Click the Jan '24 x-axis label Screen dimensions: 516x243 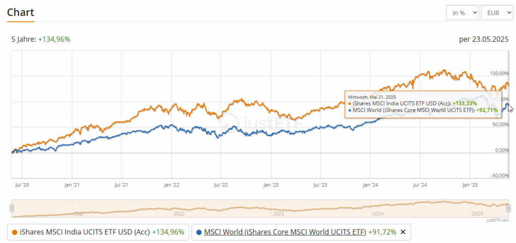coord(370,185)
